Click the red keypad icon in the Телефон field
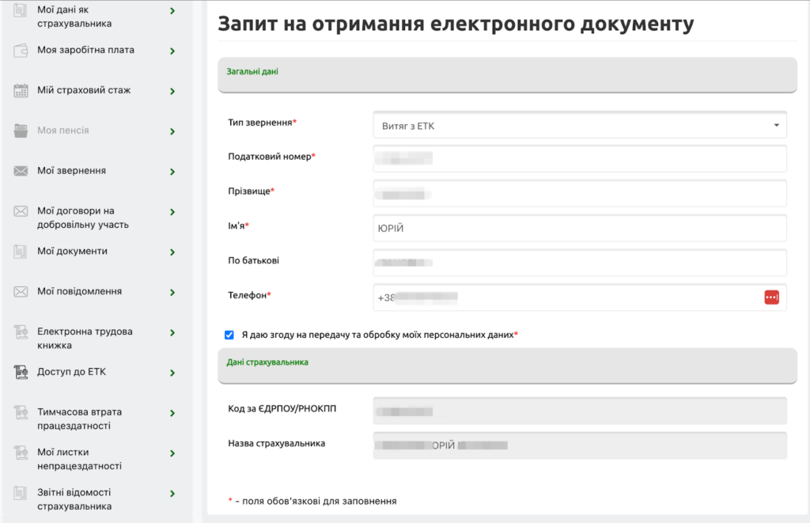This screenshot has width=810, height=523. click(x=773, y=298)
